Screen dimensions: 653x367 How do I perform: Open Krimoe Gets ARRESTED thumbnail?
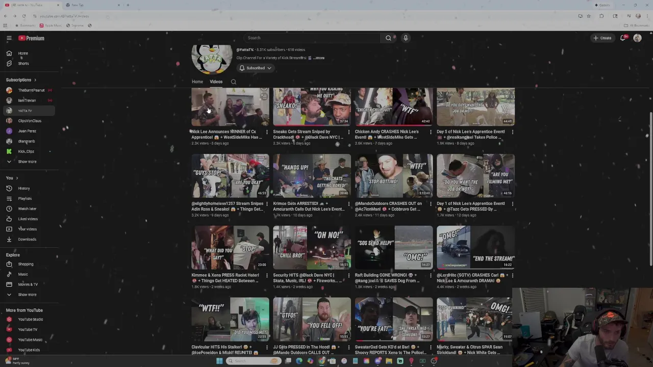(x=312, y=175)
